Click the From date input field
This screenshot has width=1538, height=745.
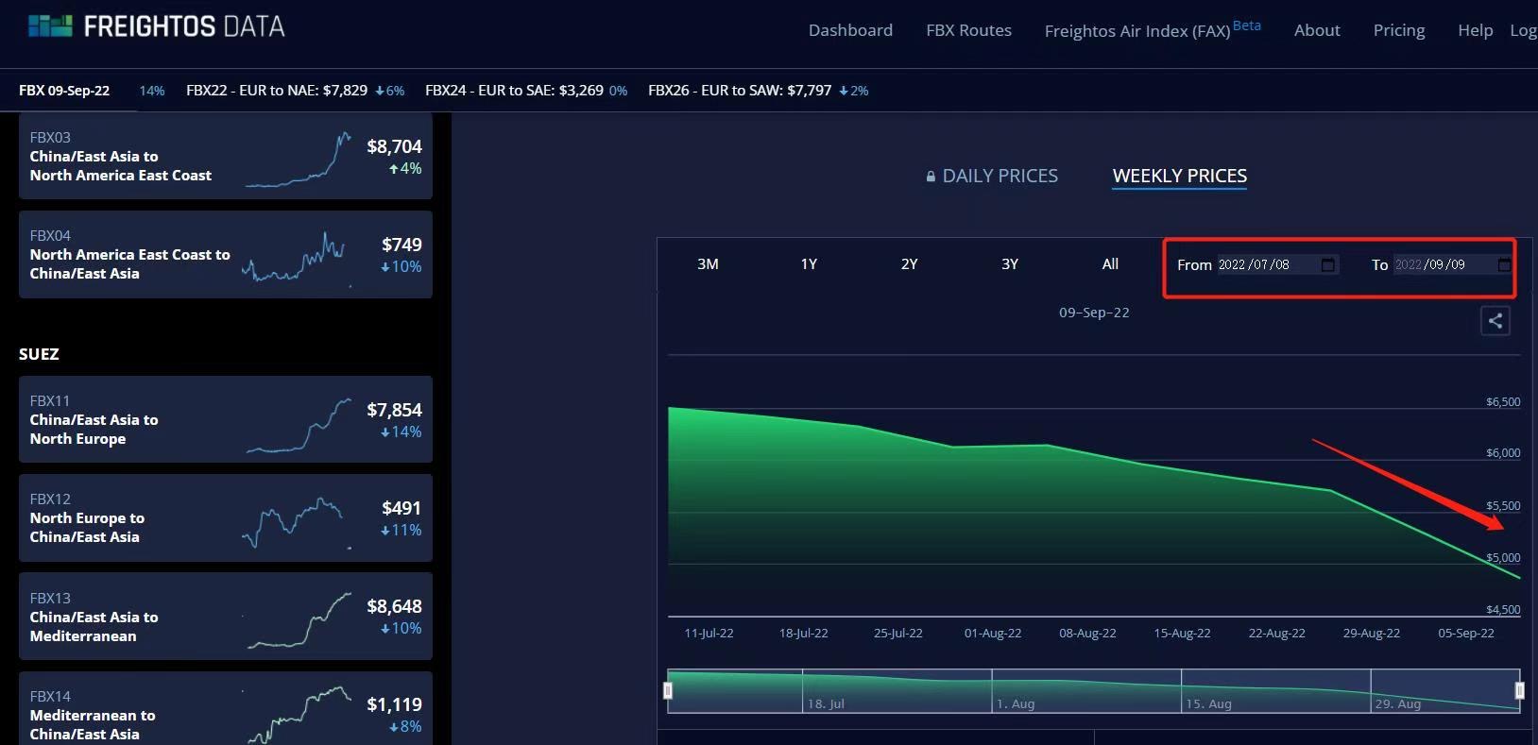(x=1276, y=264)
